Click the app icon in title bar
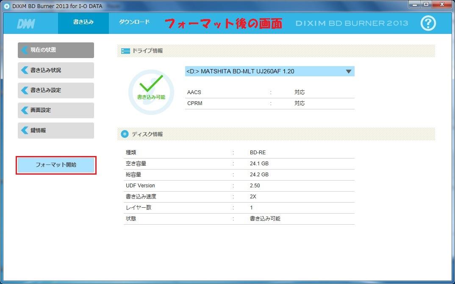 [x=6, y=6]
